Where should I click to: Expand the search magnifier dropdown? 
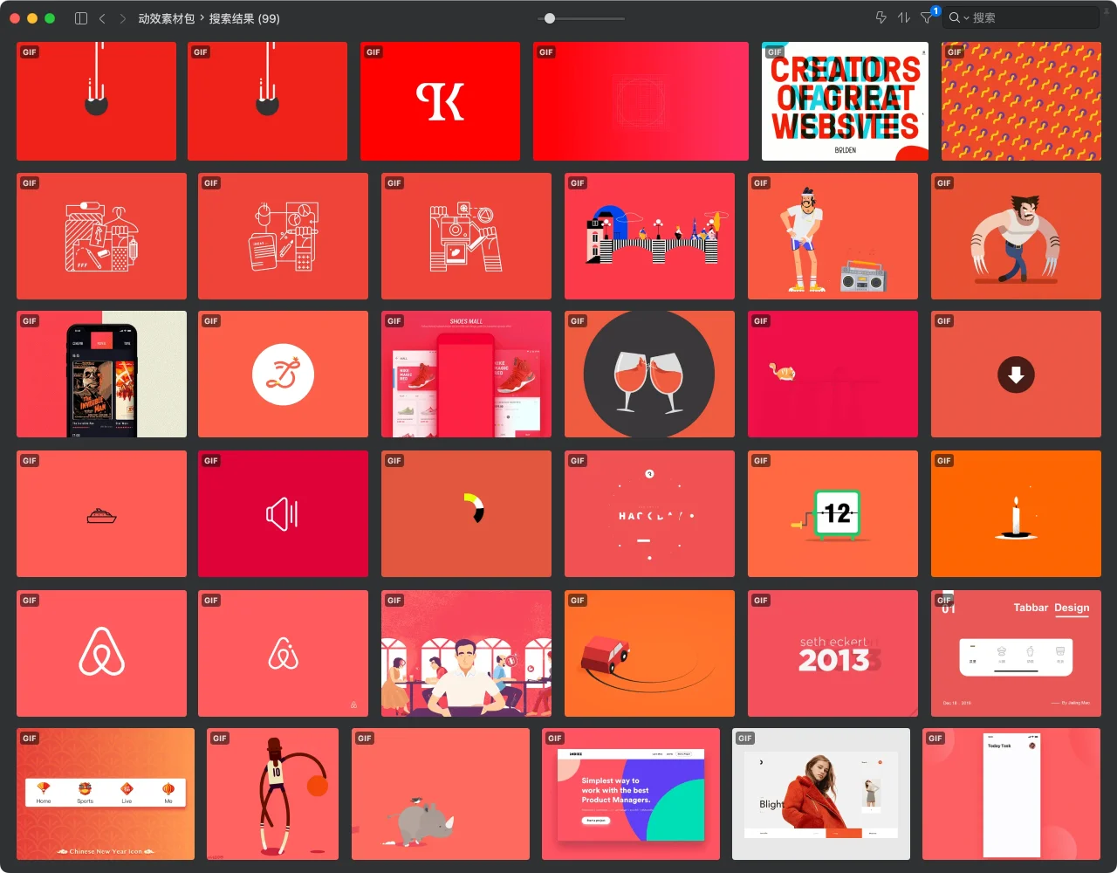pyautogui.click(x=958, y=17)
